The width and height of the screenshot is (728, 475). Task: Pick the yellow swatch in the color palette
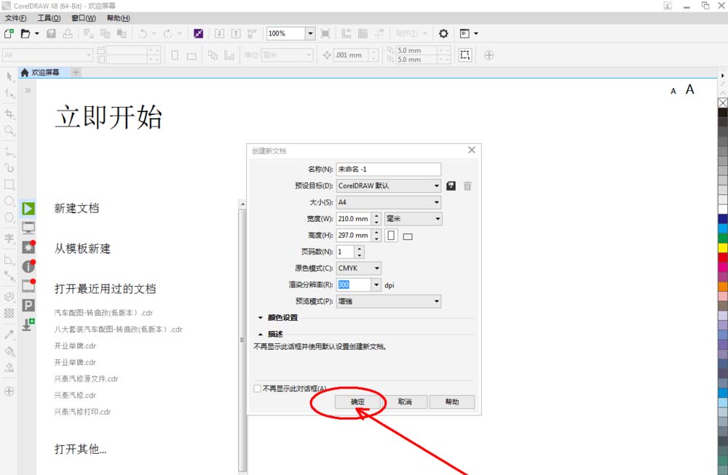(x=723, y=248)
